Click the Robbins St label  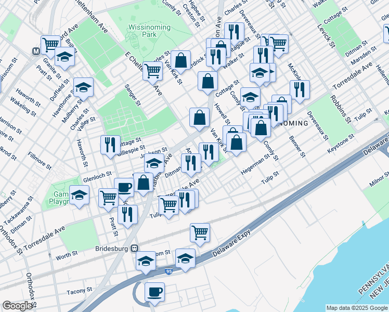pos(341,109)
